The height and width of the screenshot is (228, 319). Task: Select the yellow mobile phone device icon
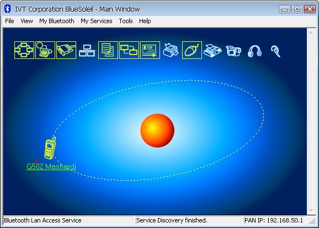pyautogui.click(x=50, y=148)
